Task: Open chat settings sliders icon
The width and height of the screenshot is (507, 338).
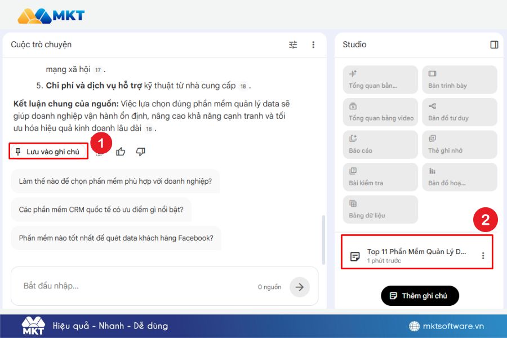Action: (293, 45)
